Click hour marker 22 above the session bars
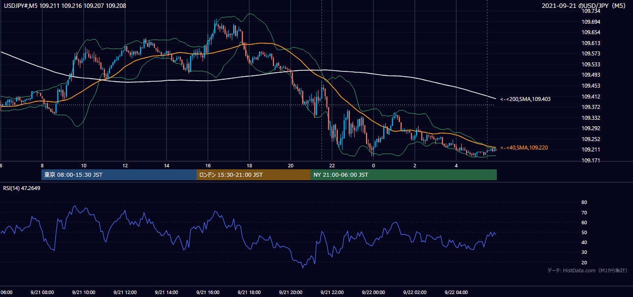633x297 pixels. (x=332, y=165)
